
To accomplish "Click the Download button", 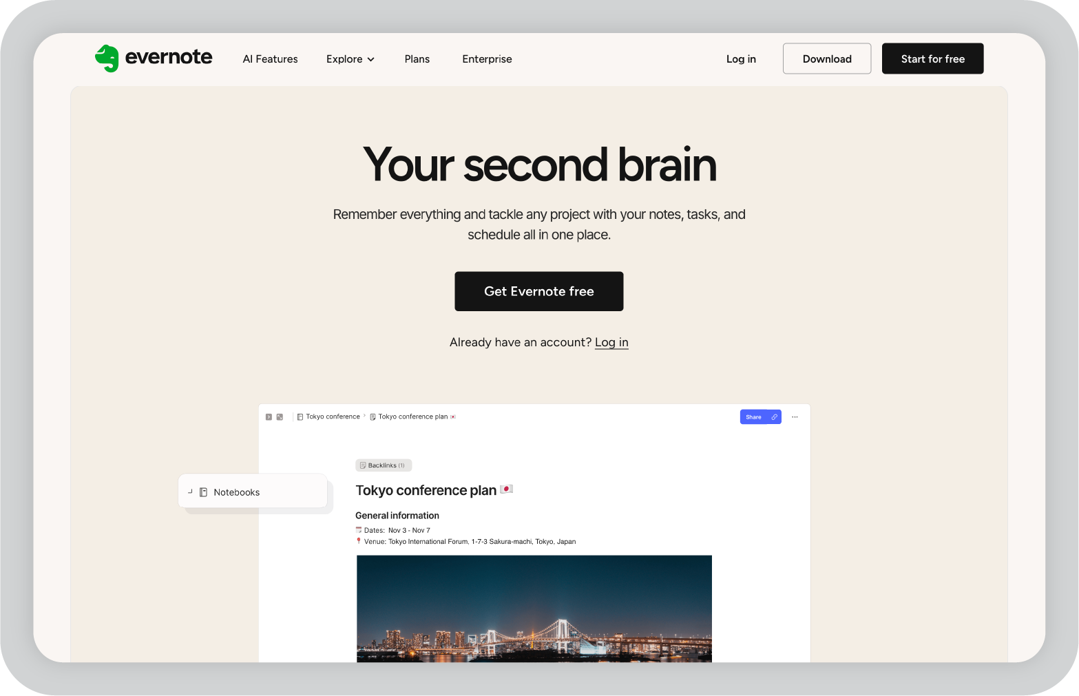I will pos(826,59).
